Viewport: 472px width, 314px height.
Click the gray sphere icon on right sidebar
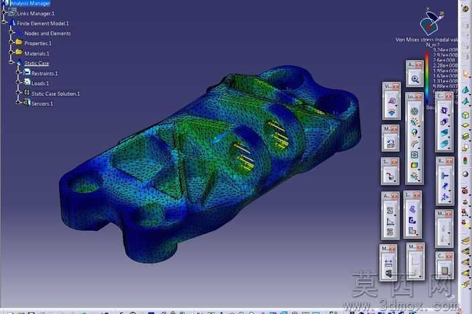[465, 174]
